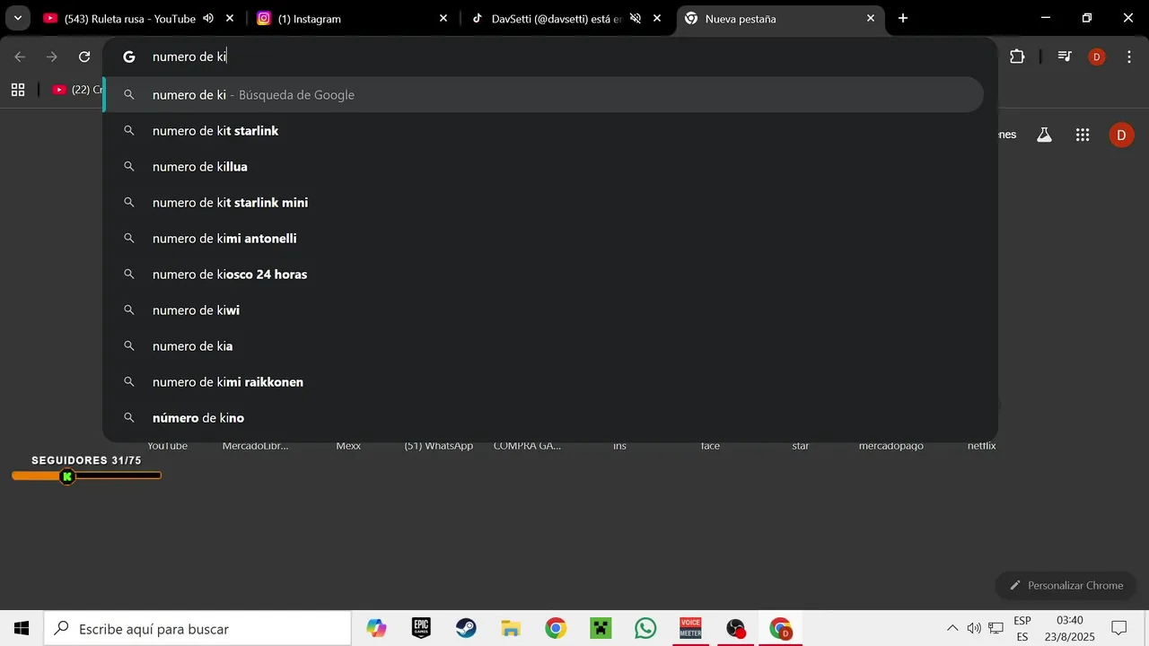Open the (51) WhatsApp shortcut tile
This screenshot has width=1149, height=646.
[x=439, y=445]
